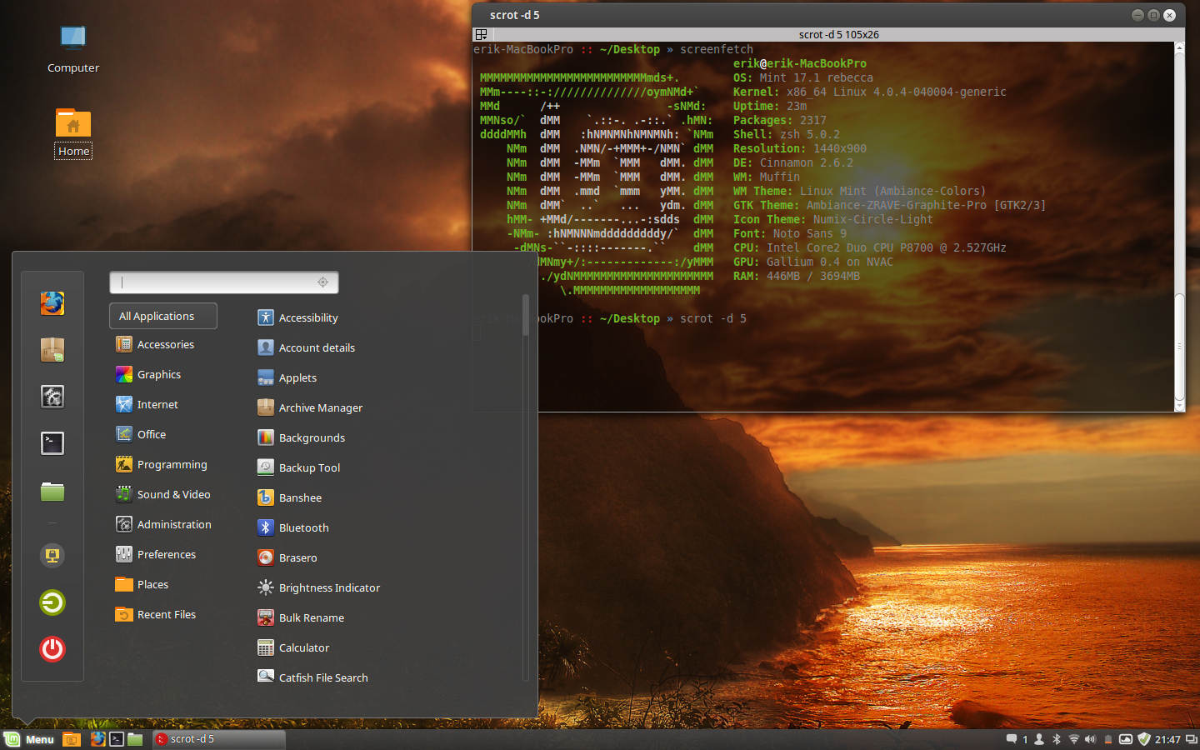Screen dimensions: 1200x750
Task: Open Files from the menu favorites sidebar
Action: [x=52, y=492]
